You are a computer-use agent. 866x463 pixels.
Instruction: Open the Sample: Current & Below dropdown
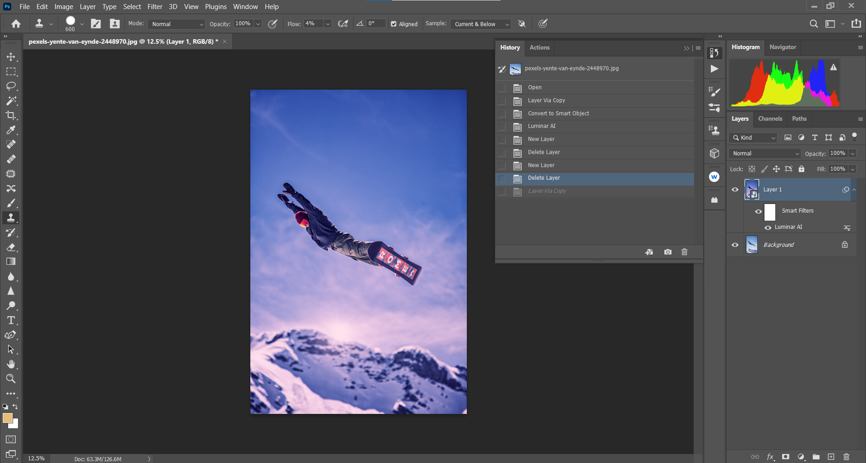coord(479,24)
